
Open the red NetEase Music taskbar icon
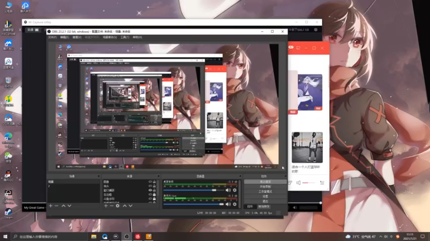pyautogui.click(x=138, y=236)
